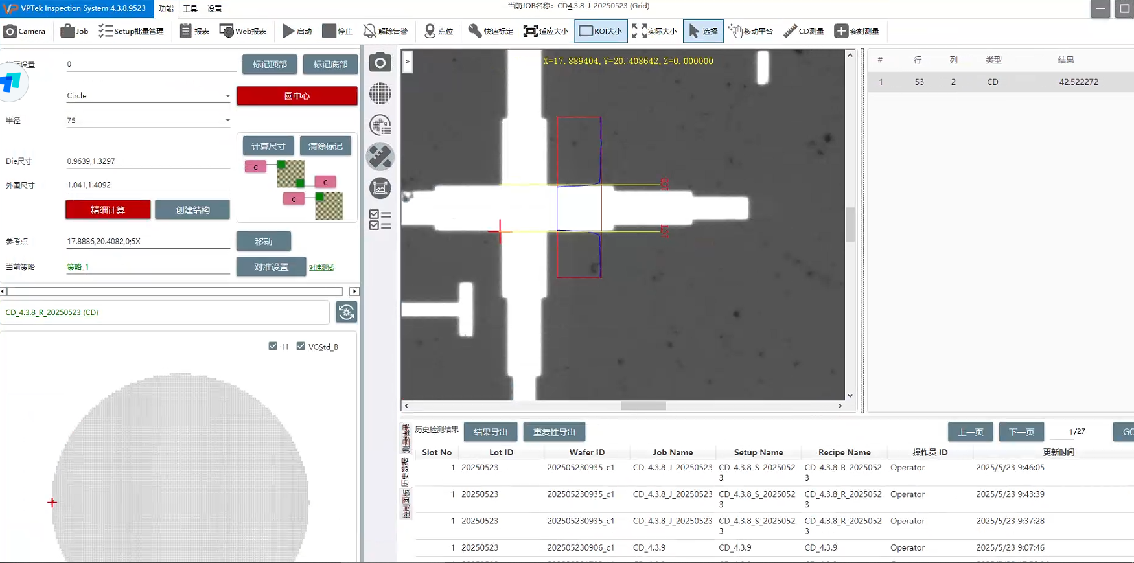Select the 点位 point tool
Screen dimensions: 1134x563
pyautogui.click(x=439, y=31)
